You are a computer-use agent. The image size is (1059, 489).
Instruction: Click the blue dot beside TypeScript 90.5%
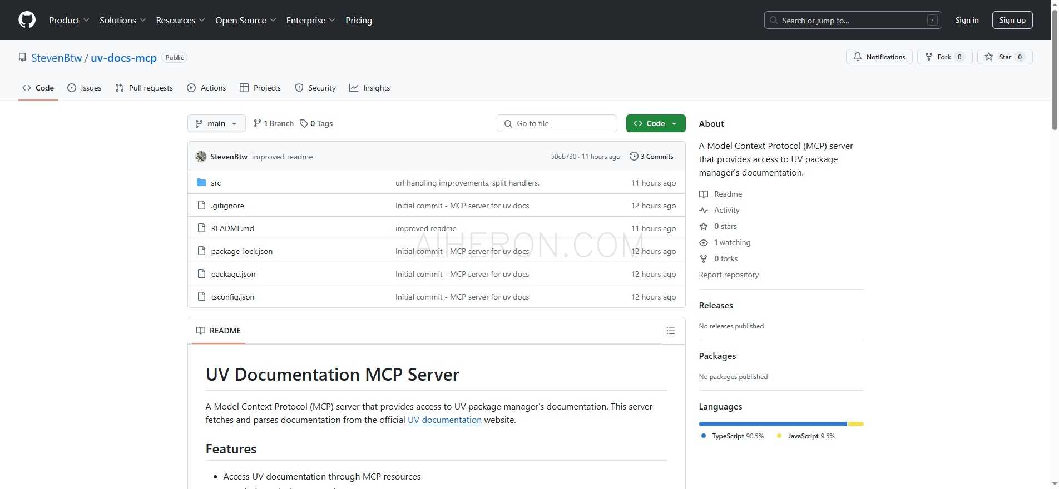coord(704,436)
